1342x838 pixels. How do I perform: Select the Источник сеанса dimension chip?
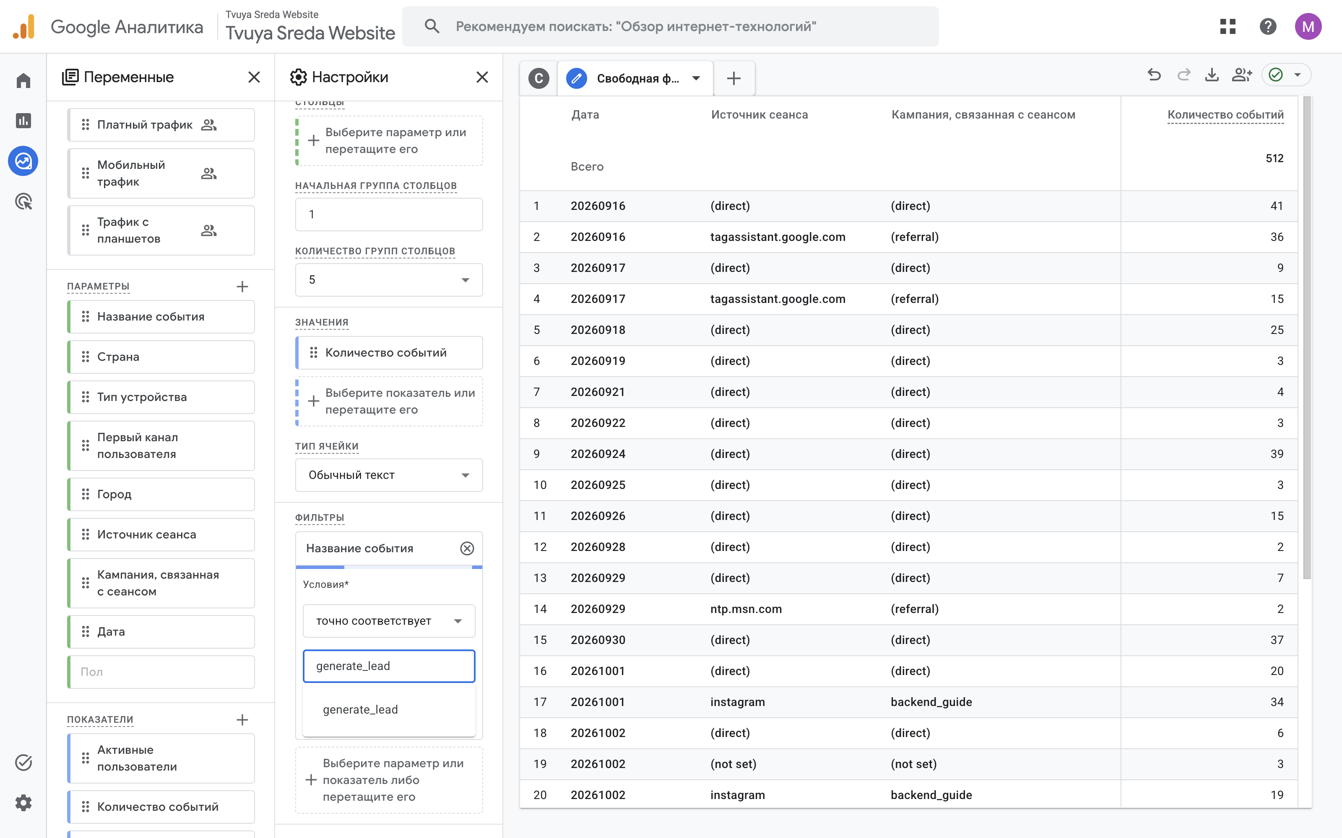coord(161,534)
